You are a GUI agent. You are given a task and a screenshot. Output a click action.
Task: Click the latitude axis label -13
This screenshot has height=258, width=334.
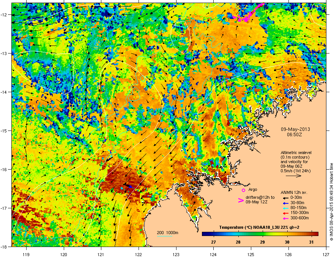click(4, 53)
